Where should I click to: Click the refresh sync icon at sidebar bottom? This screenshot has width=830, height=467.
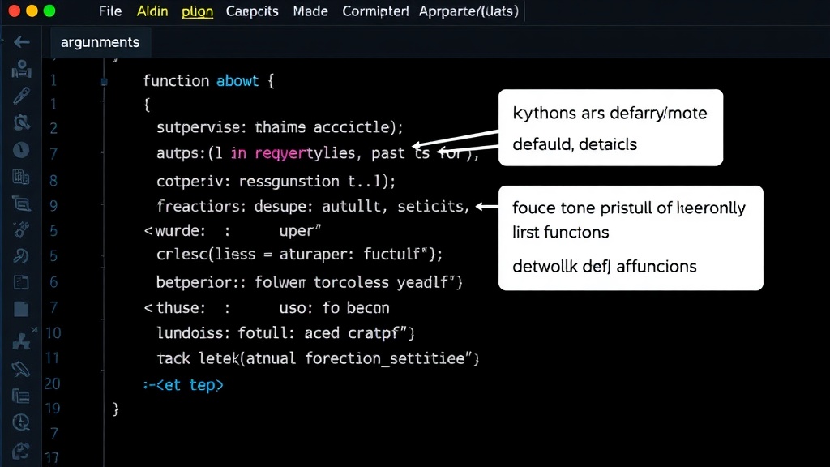coord(21,451)
